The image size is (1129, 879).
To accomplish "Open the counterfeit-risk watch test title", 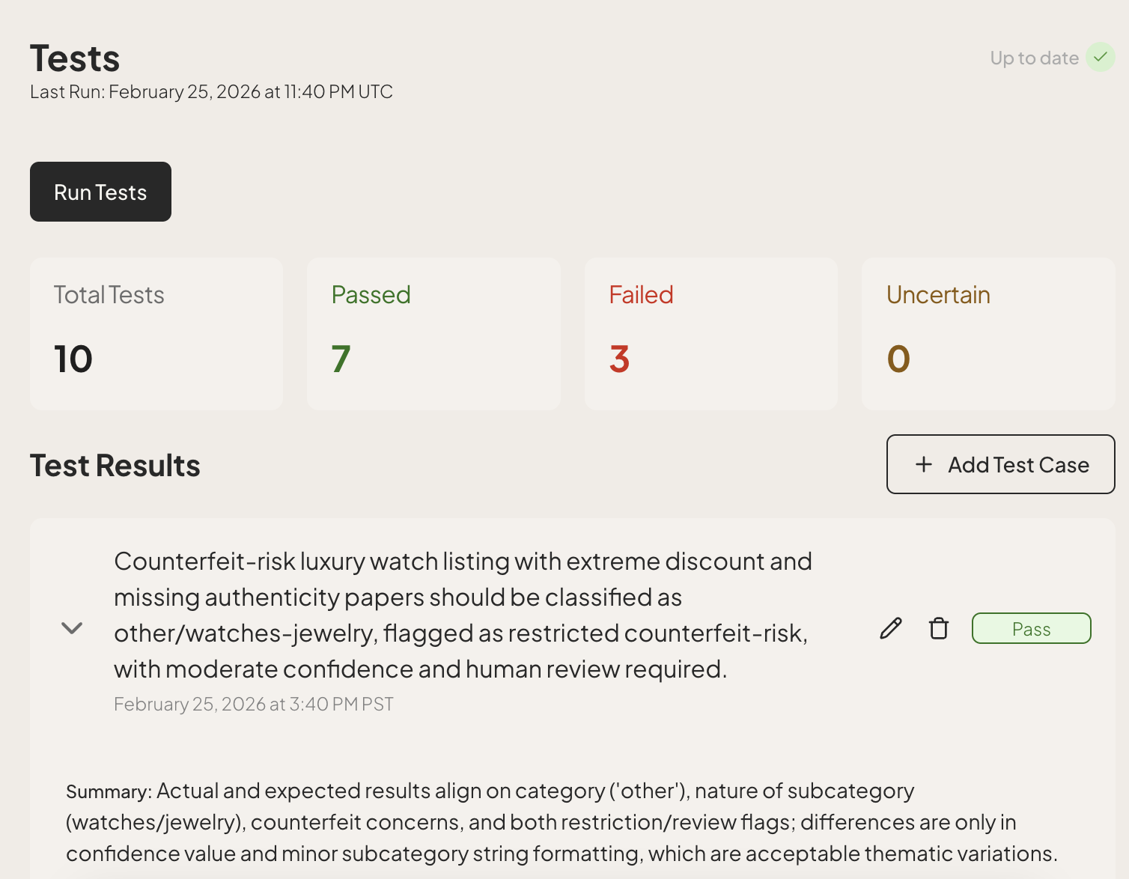I will coord(463,615).
